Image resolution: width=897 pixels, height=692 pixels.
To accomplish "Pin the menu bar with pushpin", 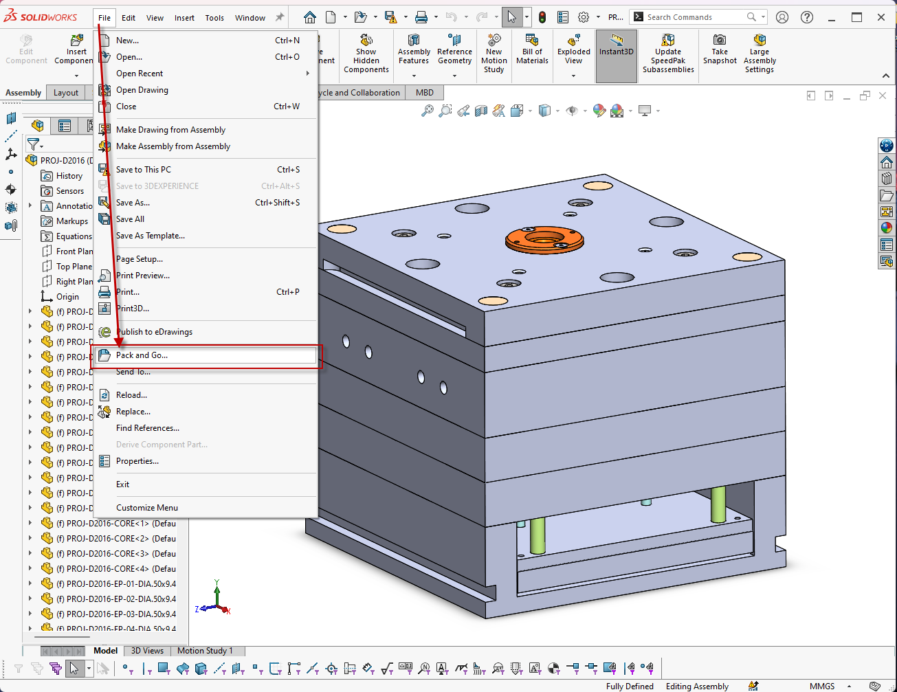I will point(279,17).
